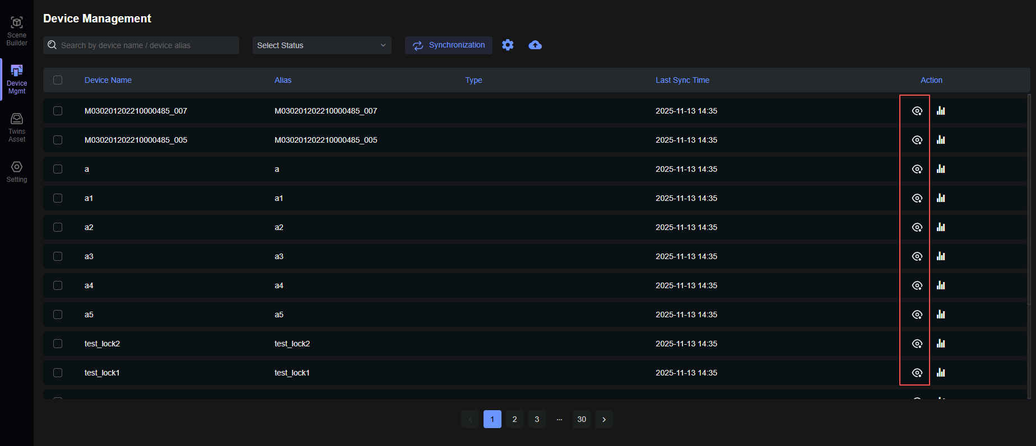This screenshot has width=1036, height=446.
Task: Open Setting from left sidebar
Action: coord(17,172)
